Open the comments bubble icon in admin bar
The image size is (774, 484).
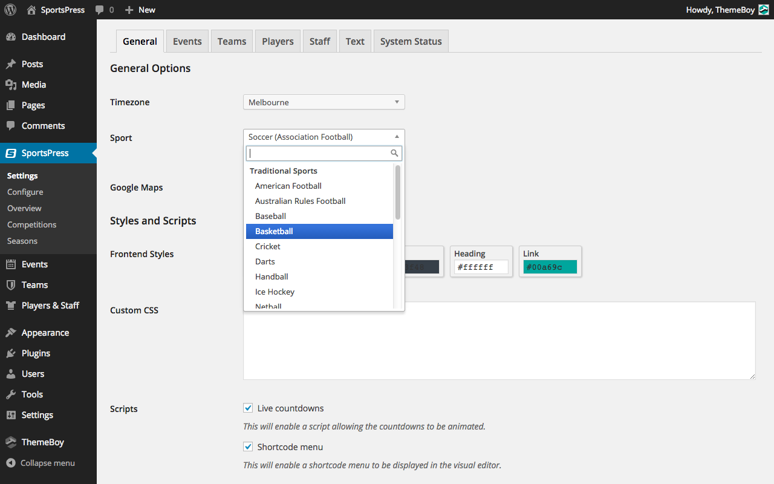(100, 10)
